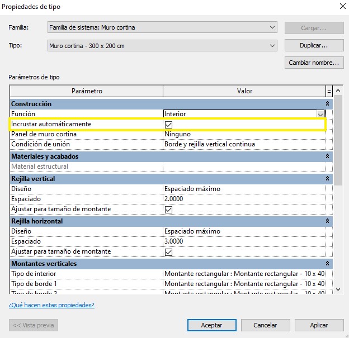Uncheck Incrustar automáticamente checkbox
This screenshot has height=338, width=349.
(x=168, y=124)
